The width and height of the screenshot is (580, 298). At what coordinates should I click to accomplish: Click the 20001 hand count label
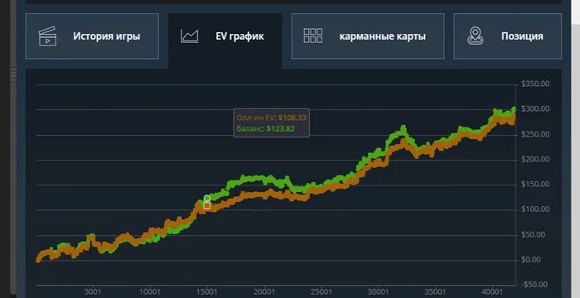pyautogui.click(x=264, y=291)
